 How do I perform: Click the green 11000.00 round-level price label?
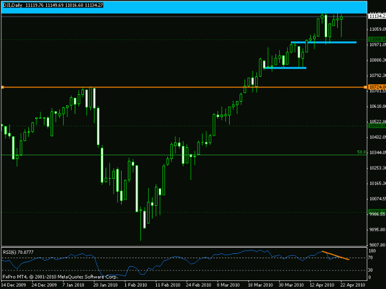pyautogui.click(x=377, y=39)
